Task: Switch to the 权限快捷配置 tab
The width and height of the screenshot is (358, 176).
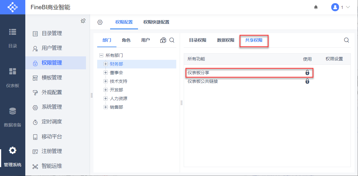Action: (156, 22)
